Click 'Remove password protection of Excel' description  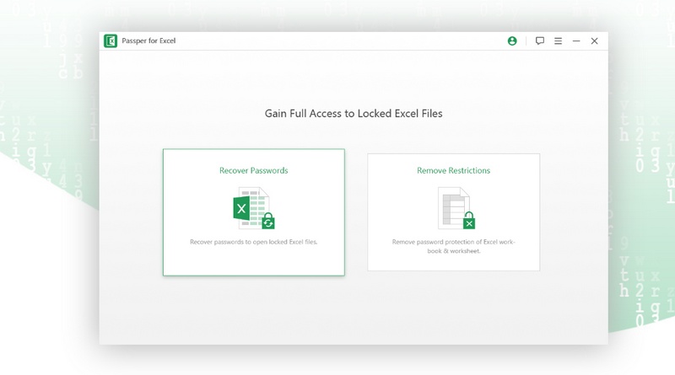[453, 246]
